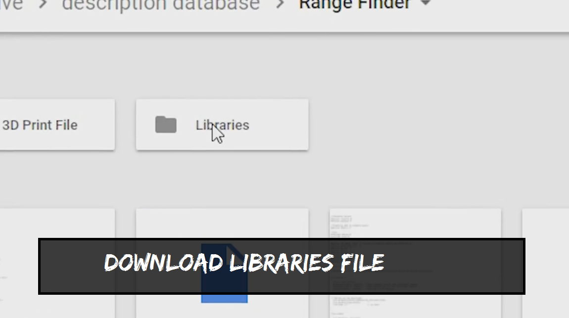
Task: Select the cut-off file card below 3D Print File
Action: (57, 263)
